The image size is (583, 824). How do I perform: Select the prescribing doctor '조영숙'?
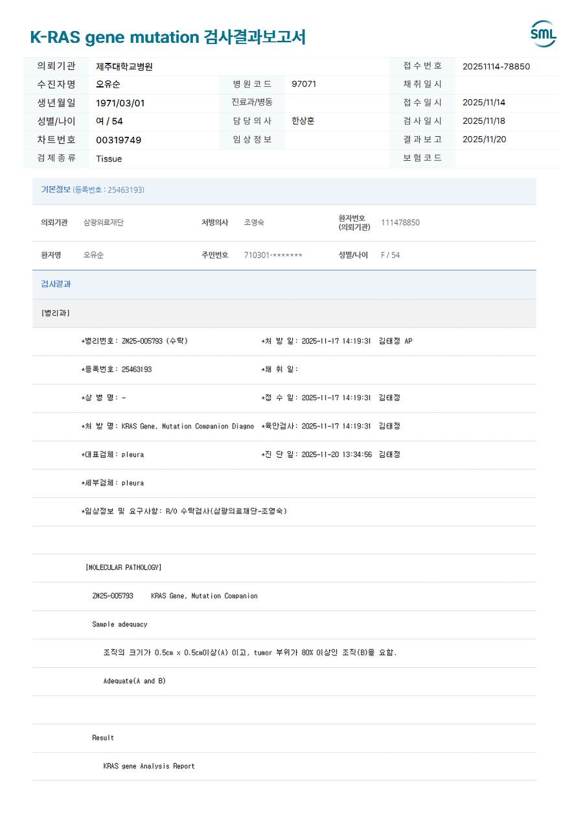(254, 222)
